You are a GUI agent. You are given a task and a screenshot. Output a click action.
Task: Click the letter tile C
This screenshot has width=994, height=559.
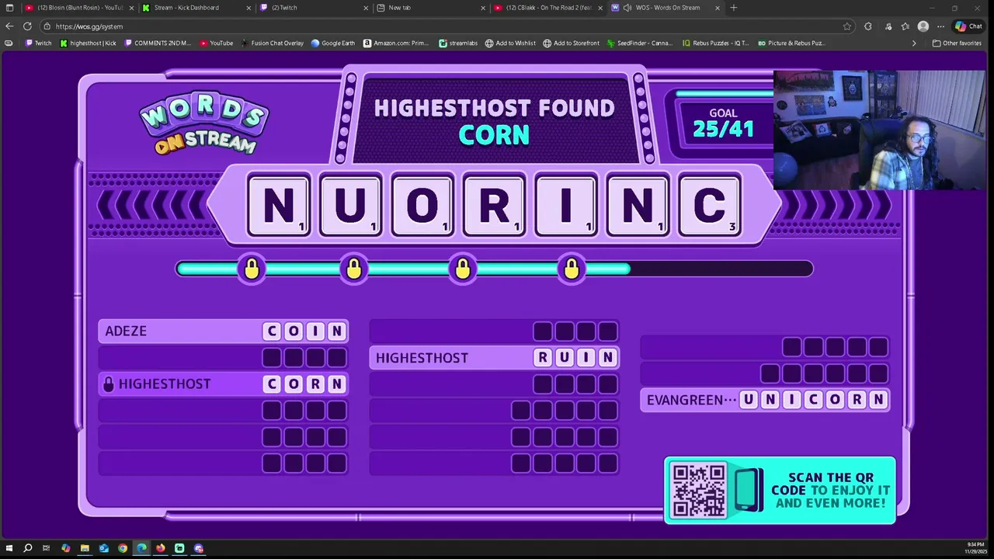point(709,205)
